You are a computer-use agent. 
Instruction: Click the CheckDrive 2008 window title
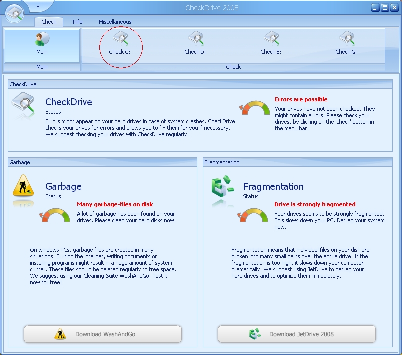click(x=212, y=8)
